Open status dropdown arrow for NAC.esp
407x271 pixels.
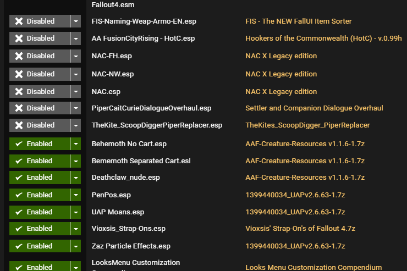click(76, 92)
